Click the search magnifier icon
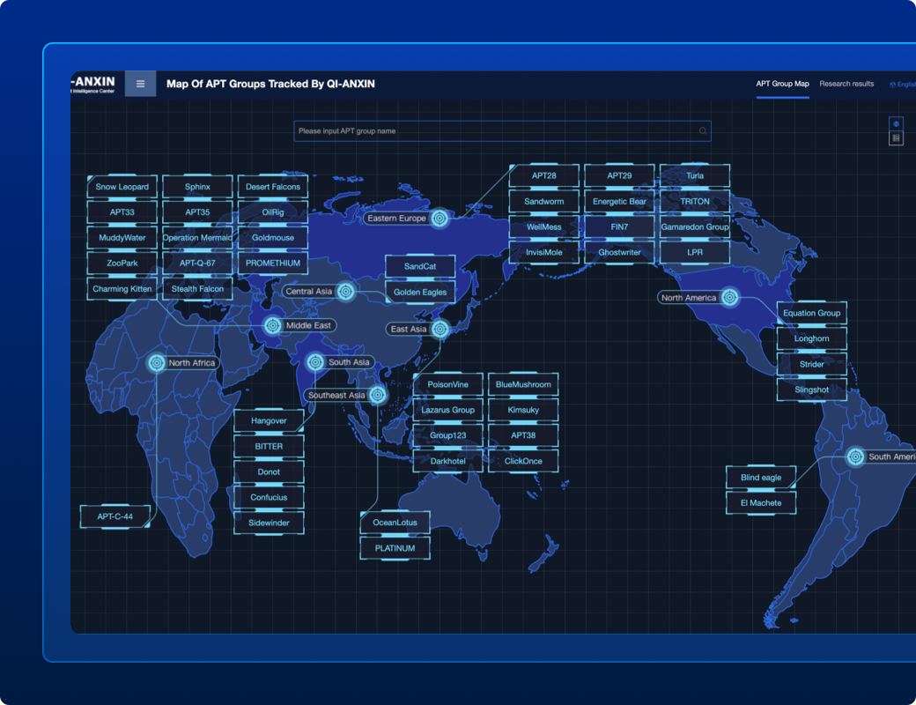This screenshot has width=916, height=705. (703, 131)
